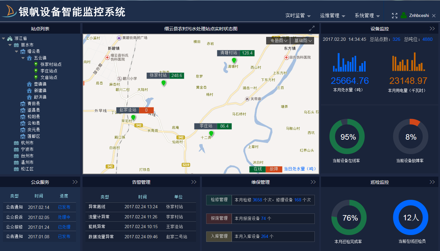
Task: Click the house icon beside 壶镇镇
Action: tap(29, 84)
